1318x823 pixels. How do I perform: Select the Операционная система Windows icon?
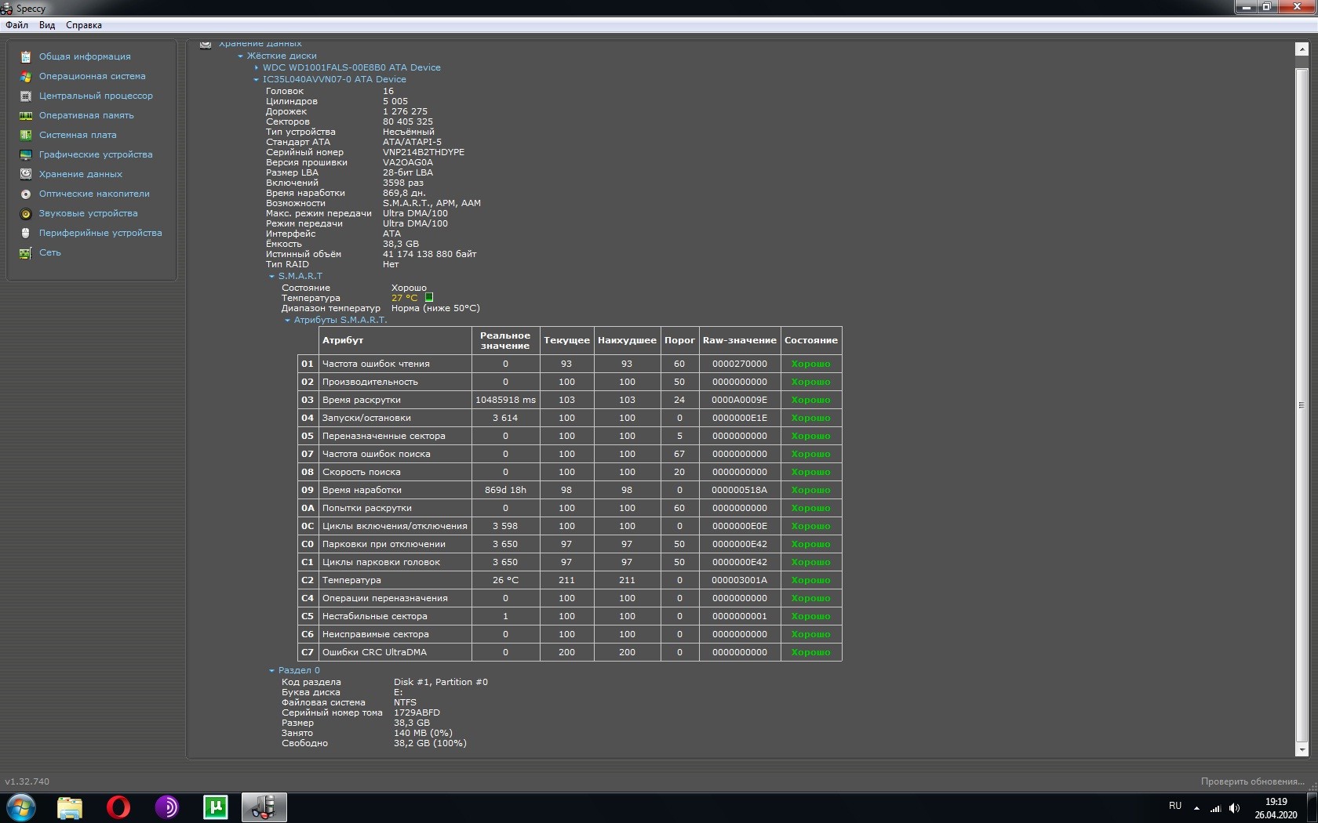click(25, 76)
